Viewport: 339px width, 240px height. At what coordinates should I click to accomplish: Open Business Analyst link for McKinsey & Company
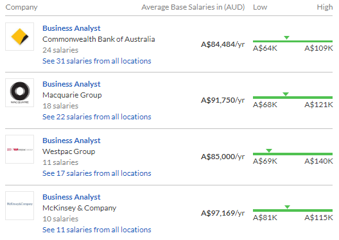click(71, 197)
